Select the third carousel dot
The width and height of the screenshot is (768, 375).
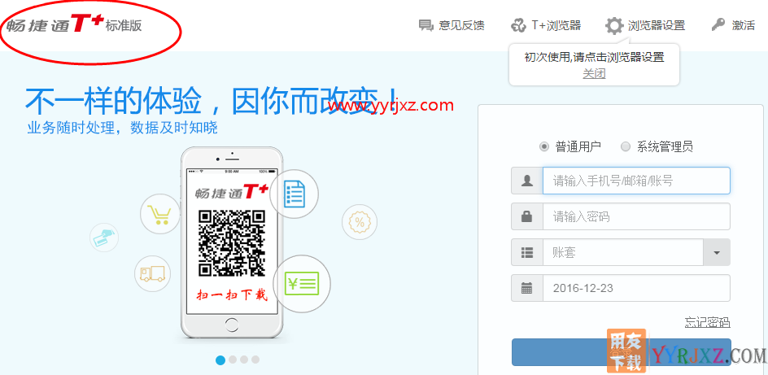[244, 360]
